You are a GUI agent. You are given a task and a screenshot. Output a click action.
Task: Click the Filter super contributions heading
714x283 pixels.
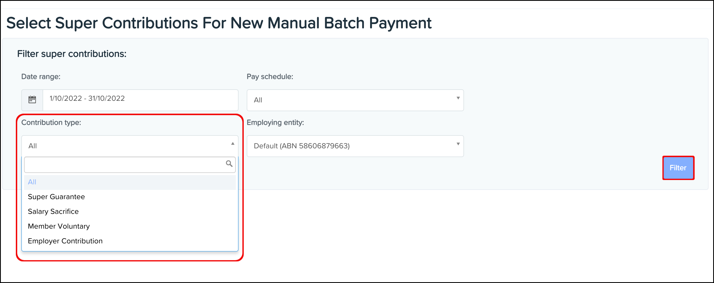[72, 54]
